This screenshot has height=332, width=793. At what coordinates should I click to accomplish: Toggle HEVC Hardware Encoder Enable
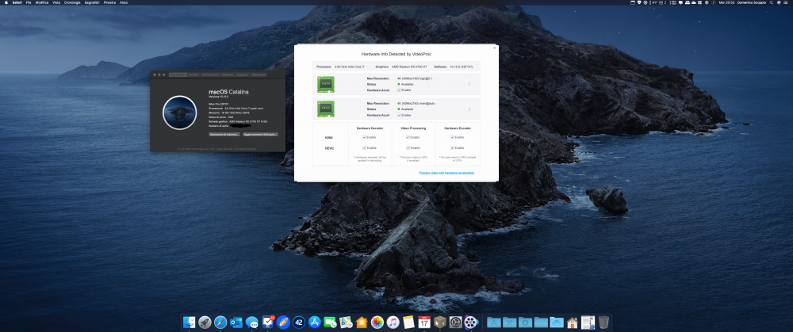coord(452,147)
